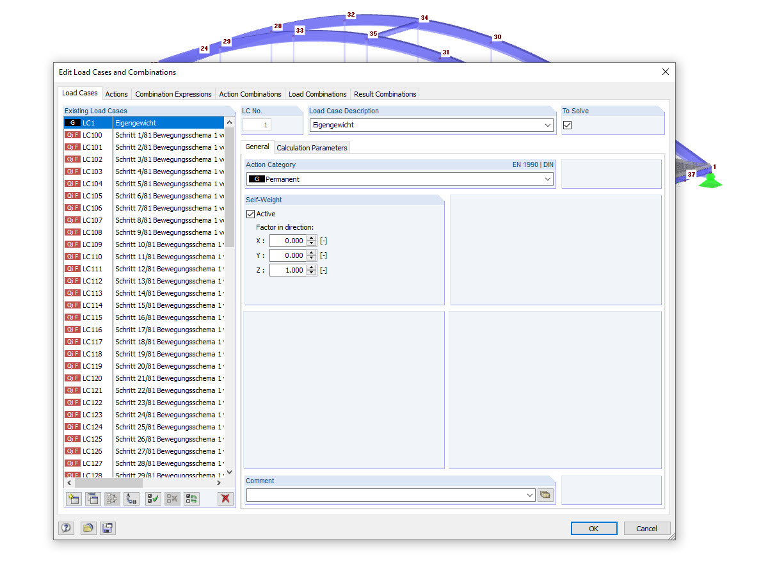
Task: Dismiss the dialog using Cancel
Action: click(646, 528)
